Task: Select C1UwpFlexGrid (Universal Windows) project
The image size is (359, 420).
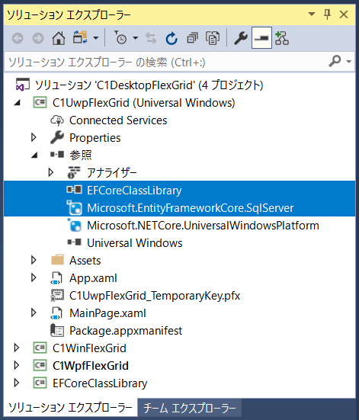Action: (x=144, y=103)
